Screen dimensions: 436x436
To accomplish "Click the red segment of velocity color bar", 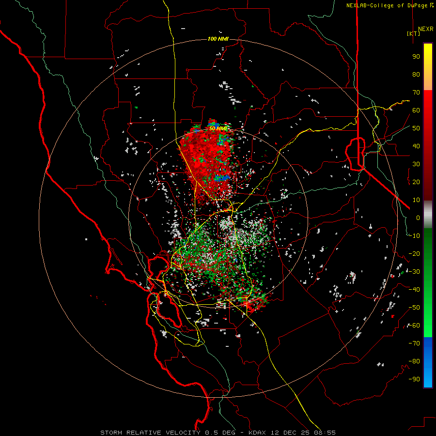I will coord(428,145).
